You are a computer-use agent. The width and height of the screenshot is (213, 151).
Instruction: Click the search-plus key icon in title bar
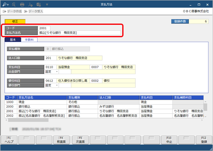coord(6,5)
